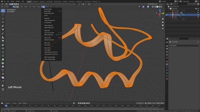This screenshot has width=200, height=112.
Task: Switch to solid viewport shading
Action: 157,7
